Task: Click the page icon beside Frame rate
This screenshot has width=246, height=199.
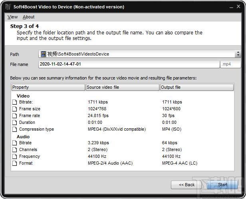Action: [15, 115]
